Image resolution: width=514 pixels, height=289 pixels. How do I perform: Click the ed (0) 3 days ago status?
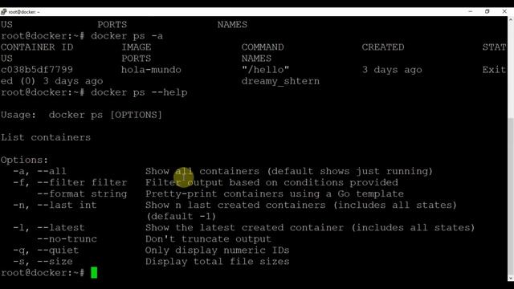click(x=51, y=81)
